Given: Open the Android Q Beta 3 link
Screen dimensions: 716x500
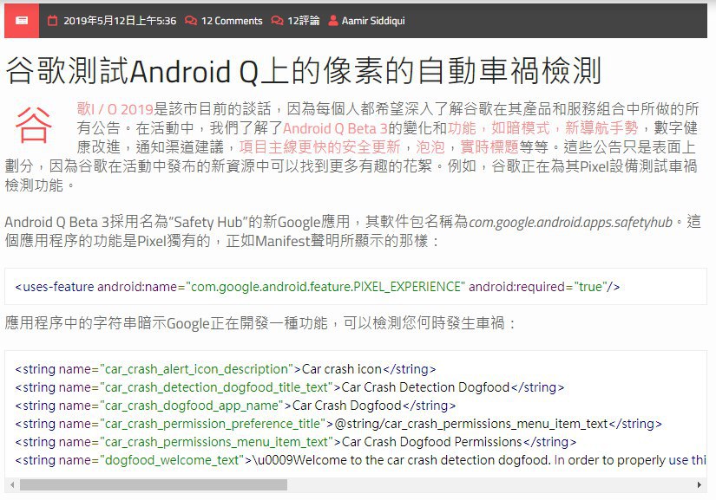Looking at the screenshot, I should coord(335,128).
